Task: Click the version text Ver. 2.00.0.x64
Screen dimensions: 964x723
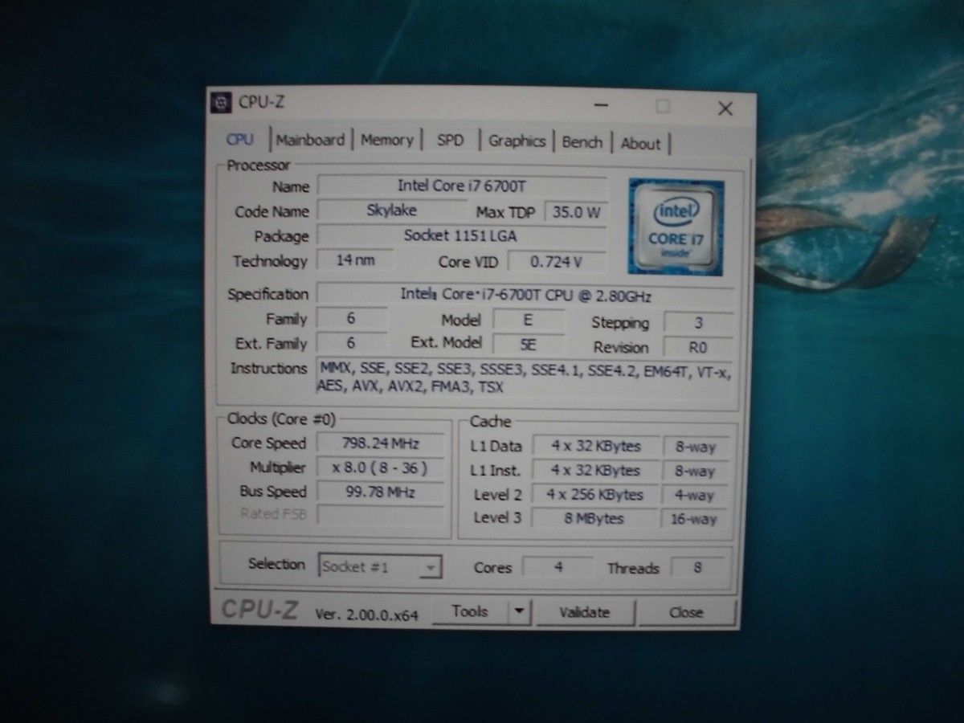Action: coord(366,614)
